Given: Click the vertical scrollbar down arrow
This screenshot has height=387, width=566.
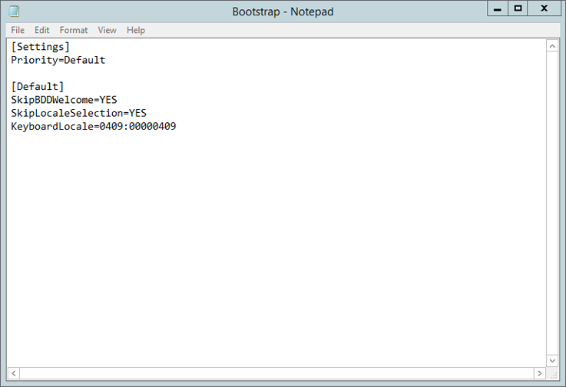Looking at the screenshot, I should click(x=552, y=360).
